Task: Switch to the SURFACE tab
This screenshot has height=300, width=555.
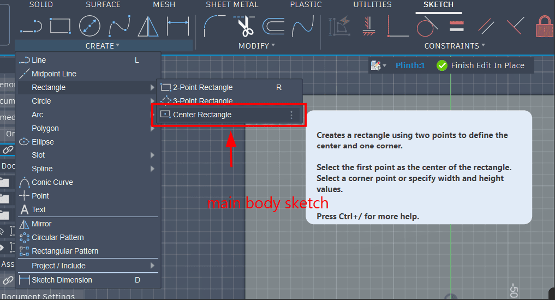Action: pyautogui.click(x=103, y=4)
